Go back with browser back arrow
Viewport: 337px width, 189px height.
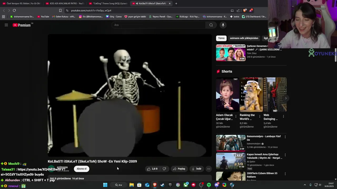[4, 10]
